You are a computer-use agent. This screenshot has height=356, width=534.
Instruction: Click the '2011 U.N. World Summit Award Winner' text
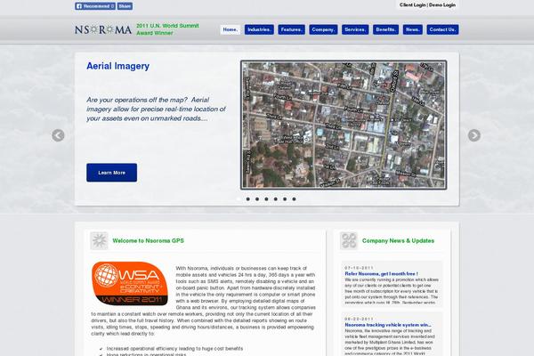coord(167,29)
